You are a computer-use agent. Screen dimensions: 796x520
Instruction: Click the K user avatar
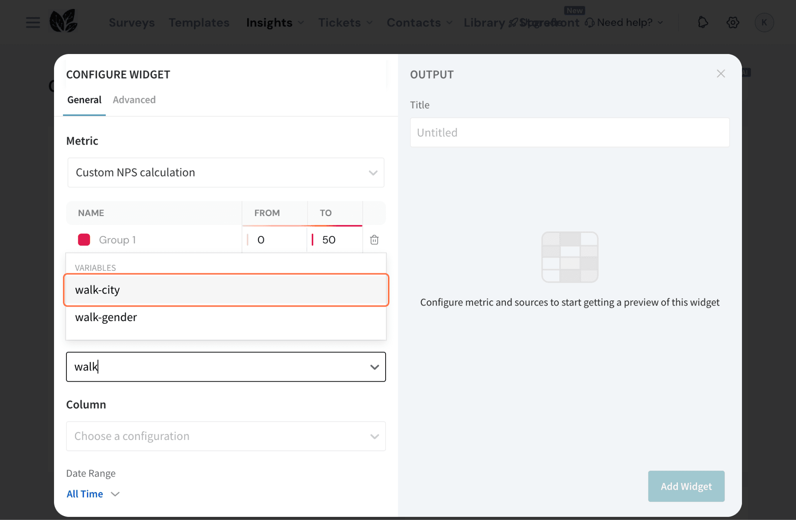764,23
